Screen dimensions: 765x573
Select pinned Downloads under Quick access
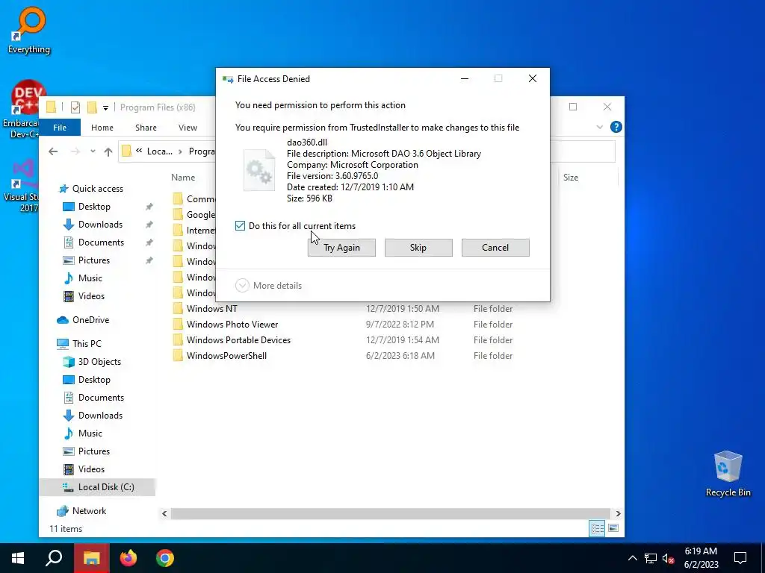(x=100, y=225)
